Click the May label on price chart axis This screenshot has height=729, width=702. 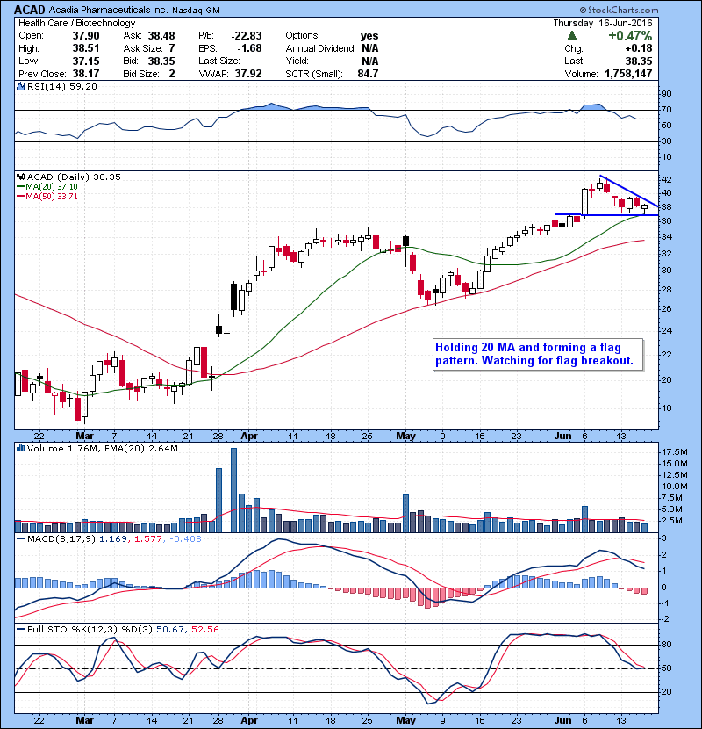tap(405, 437)
